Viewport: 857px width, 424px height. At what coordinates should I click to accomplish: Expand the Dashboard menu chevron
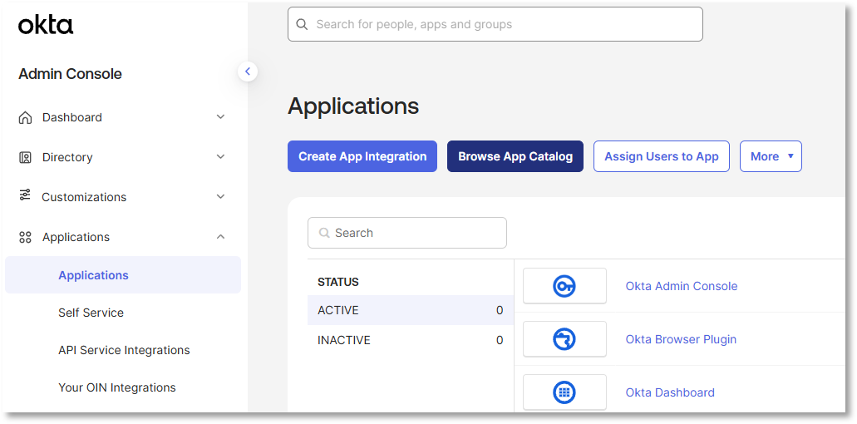click(x=221, y=117)
